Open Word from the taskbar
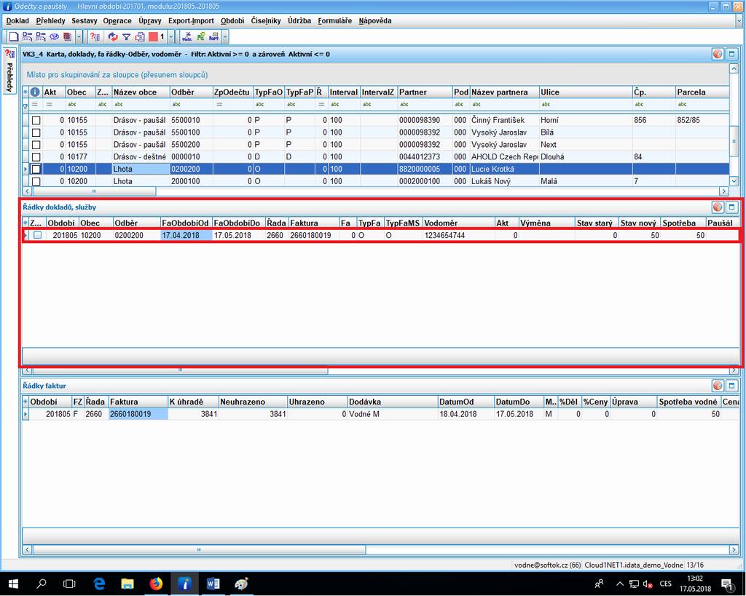746x596 pixels. pyautogui.click(x=213, y=584)
